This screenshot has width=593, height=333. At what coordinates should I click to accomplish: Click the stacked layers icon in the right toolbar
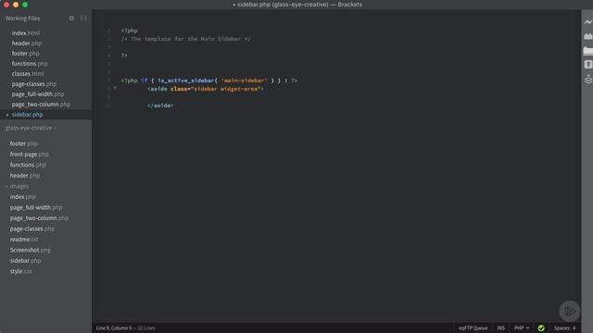click(588, 80)
